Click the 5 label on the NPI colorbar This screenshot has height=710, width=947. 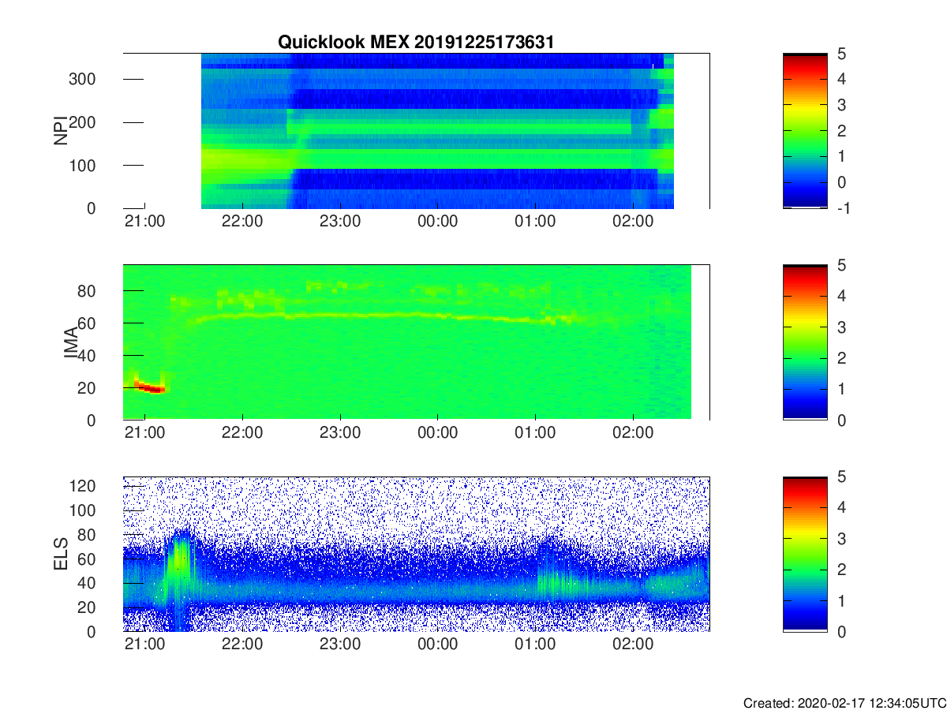[x=842, y=54]
